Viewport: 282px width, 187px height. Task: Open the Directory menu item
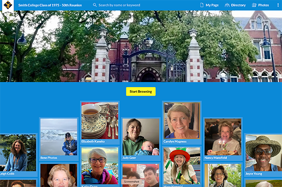pyautogui.click(x=235, y=5)
